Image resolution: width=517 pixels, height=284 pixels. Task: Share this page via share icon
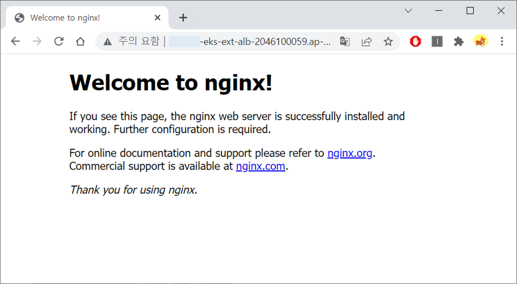[367, 42]
